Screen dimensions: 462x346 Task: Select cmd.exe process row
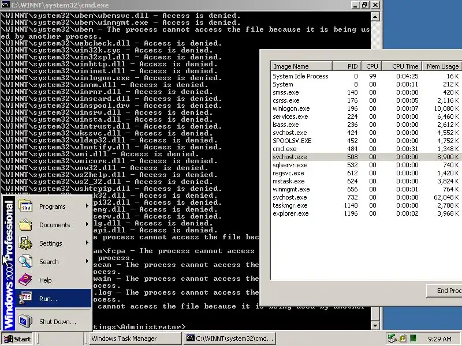(366, 149)
